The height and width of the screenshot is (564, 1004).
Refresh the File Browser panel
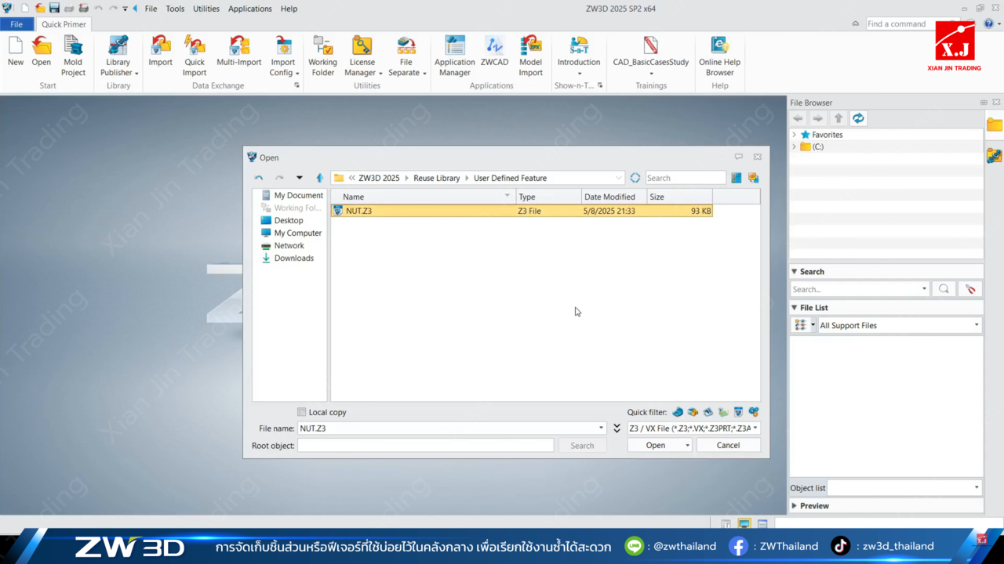[858, 118]
